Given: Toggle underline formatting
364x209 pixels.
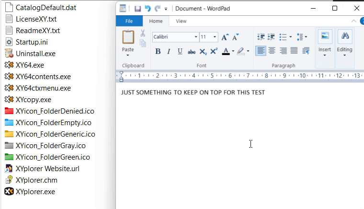Looking at the screenshot, I should [180, 51].
